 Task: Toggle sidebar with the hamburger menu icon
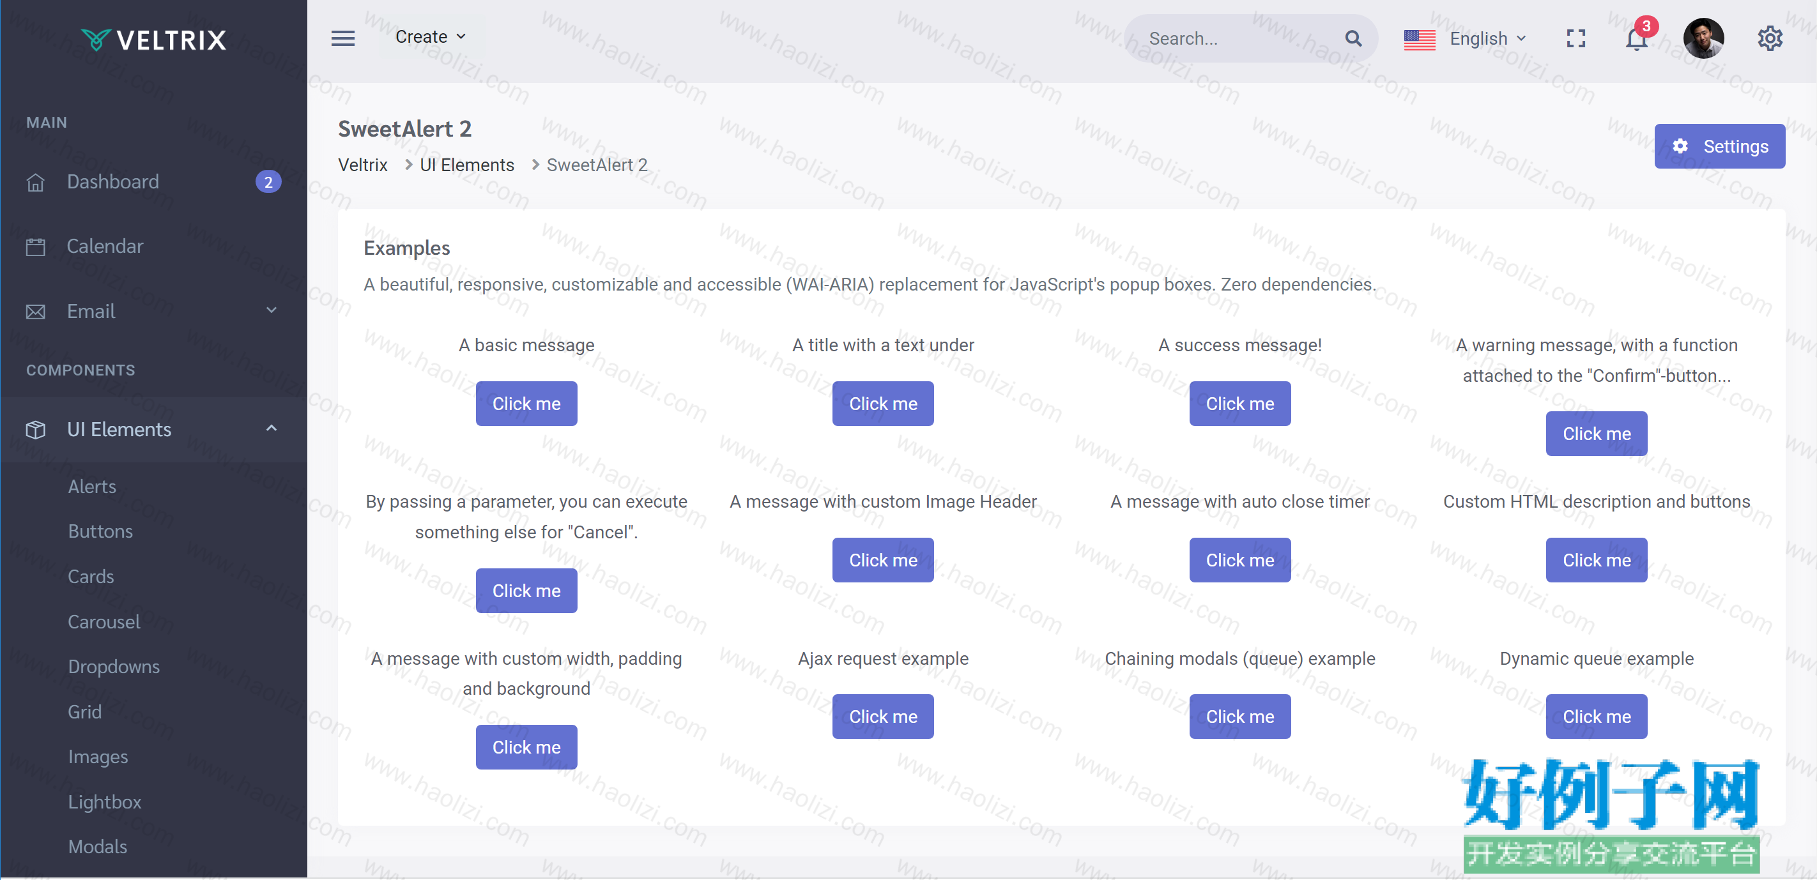pyautogui.click(x=343, y=38)
